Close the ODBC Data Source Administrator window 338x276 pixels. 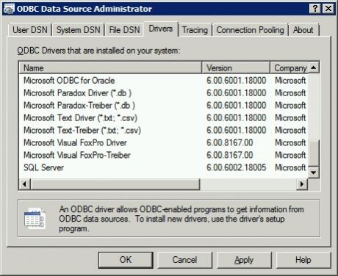pos(328,9)
